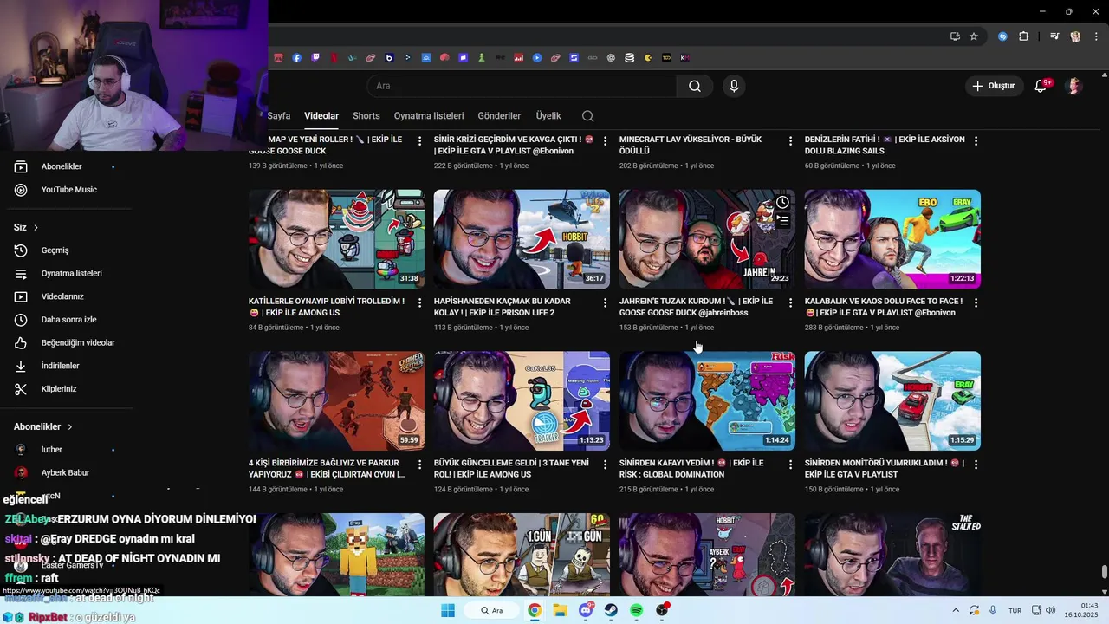This screenshot has height=624, width=1109.
Task: Open the Windows Start menu
Action: pyautogui.click(x=448, y=610)
